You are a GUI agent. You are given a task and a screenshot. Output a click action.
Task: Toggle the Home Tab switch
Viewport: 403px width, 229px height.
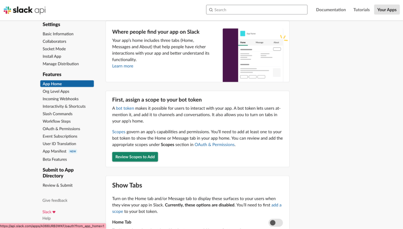[x=275, y=223]
